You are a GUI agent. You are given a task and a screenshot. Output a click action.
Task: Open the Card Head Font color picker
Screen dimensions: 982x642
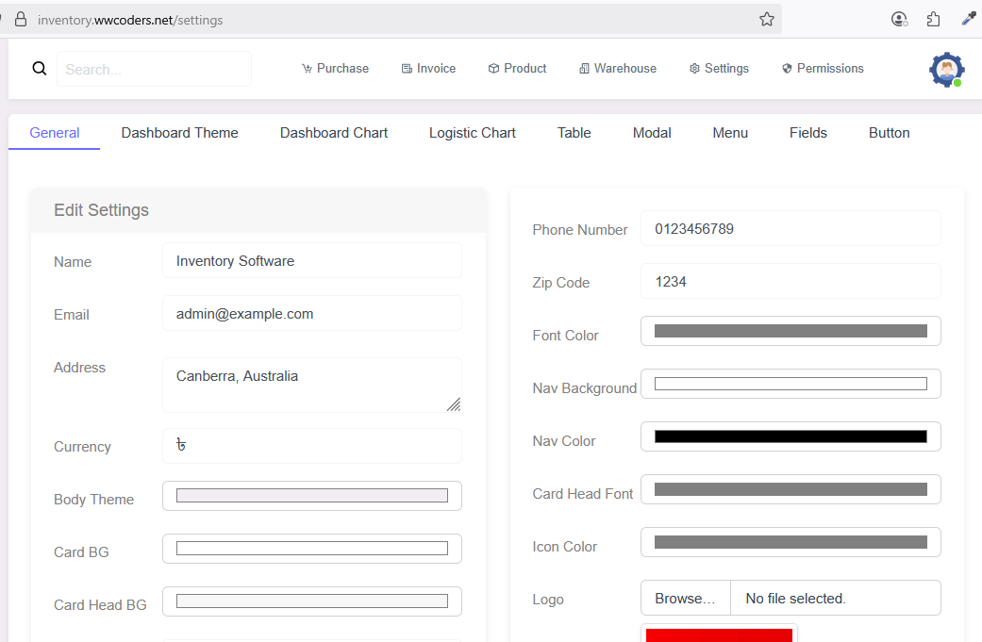tap(791, 489)
